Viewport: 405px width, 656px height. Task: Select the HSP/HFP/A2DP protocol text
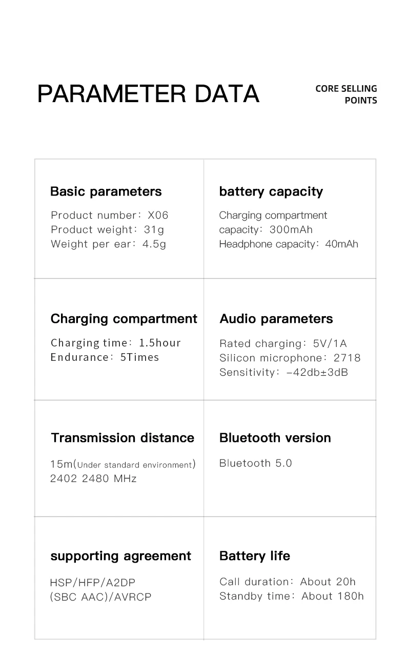coord(93,583)
